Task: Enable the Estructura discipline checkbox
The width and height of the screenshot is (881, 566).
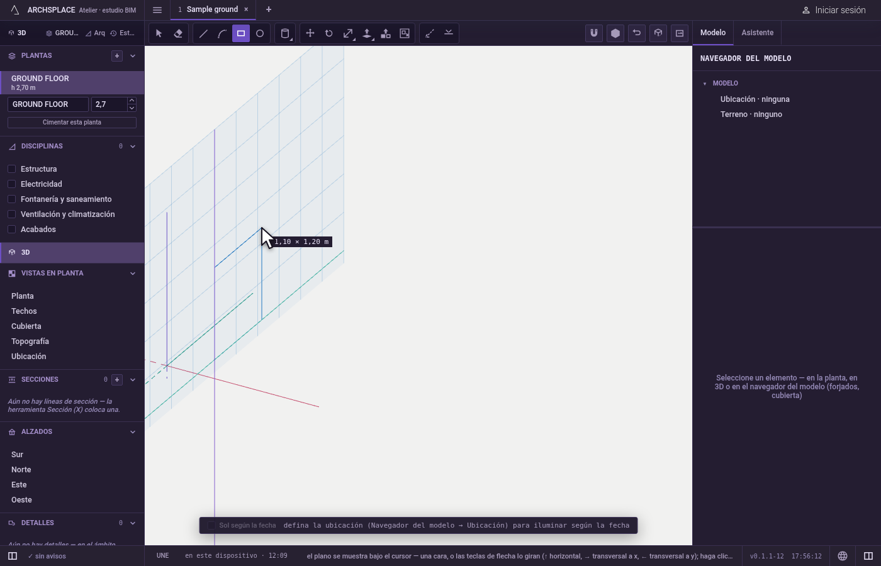Action: [11, 169]
